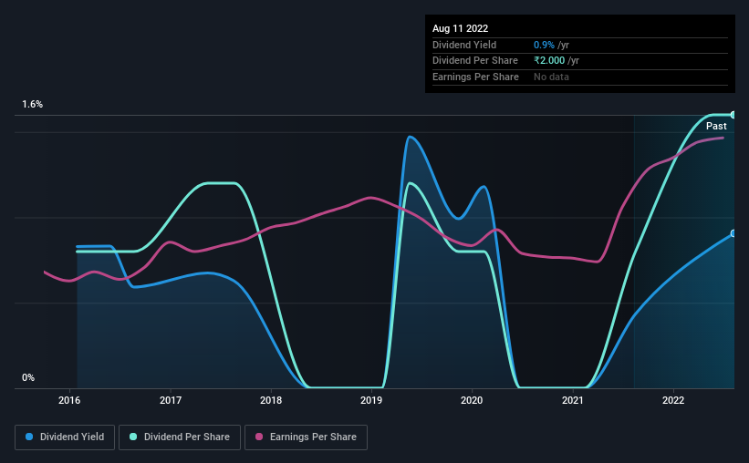Select the 2022 x-axis label
The width and height of the screenshot is (749, 463).
(x=673, y=400)
